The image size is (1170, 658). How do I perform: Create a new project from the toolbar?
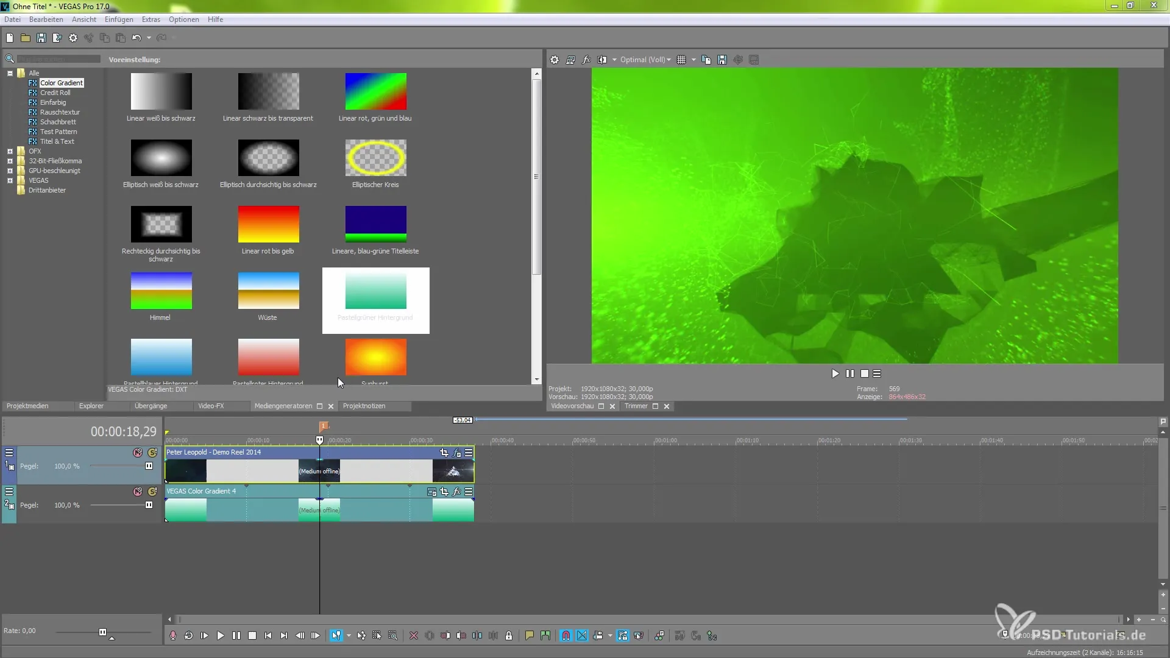pyautogui.click(x=10, y=38)
